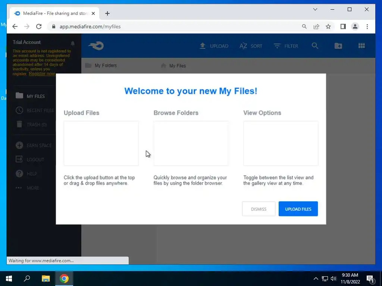
Task: Click the My Files home breadcrumb
Action: [173, 66]
